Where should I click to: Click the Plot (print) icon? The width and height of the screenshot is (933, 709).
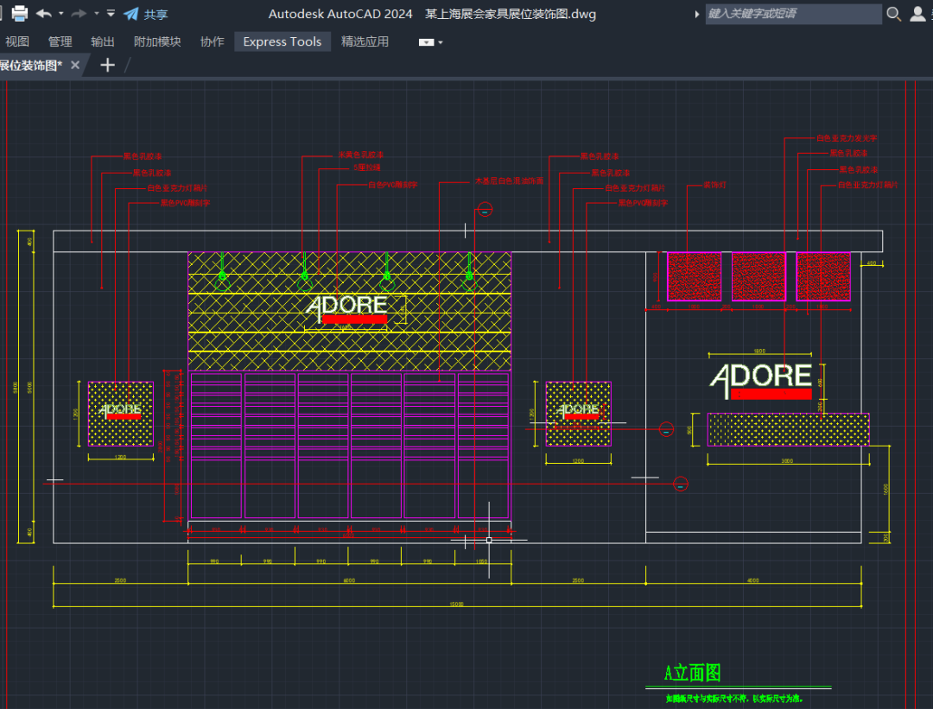coord(20,13)
